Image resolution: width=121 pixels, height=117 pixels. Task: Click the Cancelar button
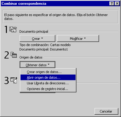pyautogui.click(x=106, y=111)
